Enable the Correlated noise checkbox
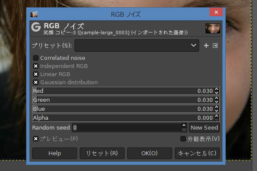The image size is (257, 171). click(36, 58)
